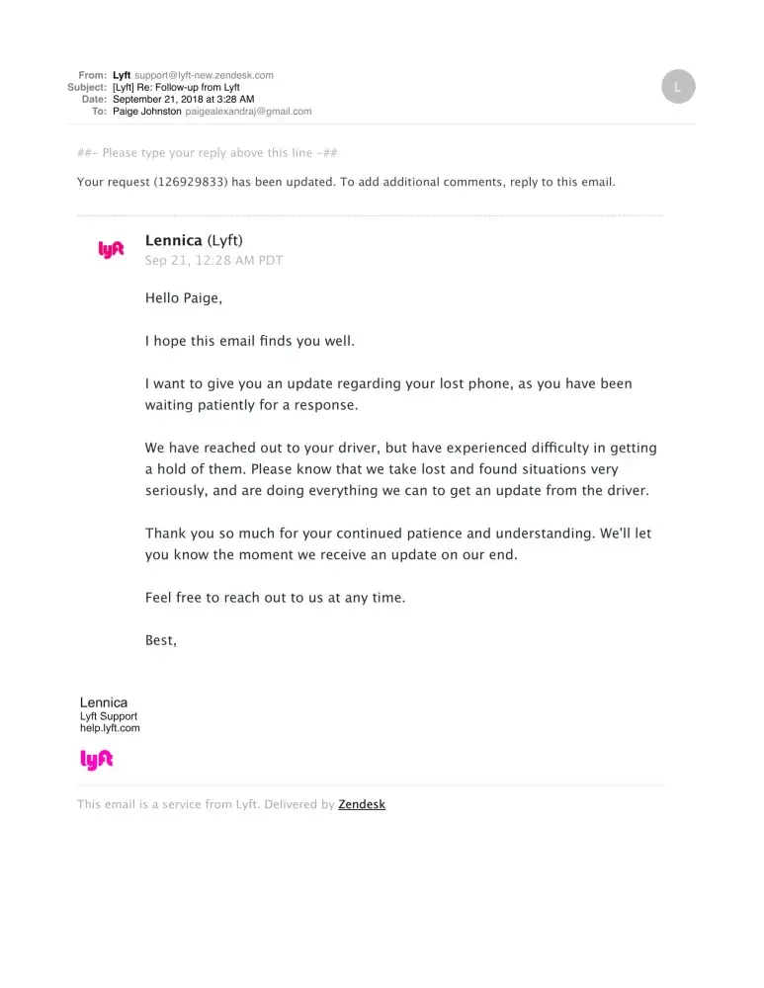The image size is (764, 988).
Task: Click the agent name Lennica (Lyft)
Action: [x=194, y=240]
